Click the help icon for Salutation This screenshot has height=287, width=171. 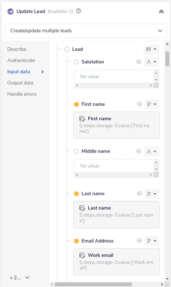(x=139, y=62)
